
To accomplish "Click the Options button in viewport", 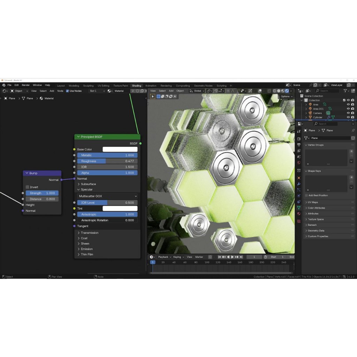I will pos(286,96).
